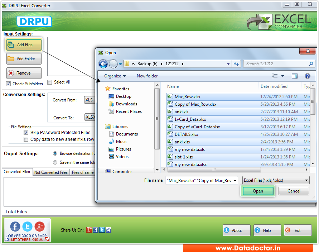Remove selected files with Remove button
Screen dimensions: 319x252
point(24,73)
